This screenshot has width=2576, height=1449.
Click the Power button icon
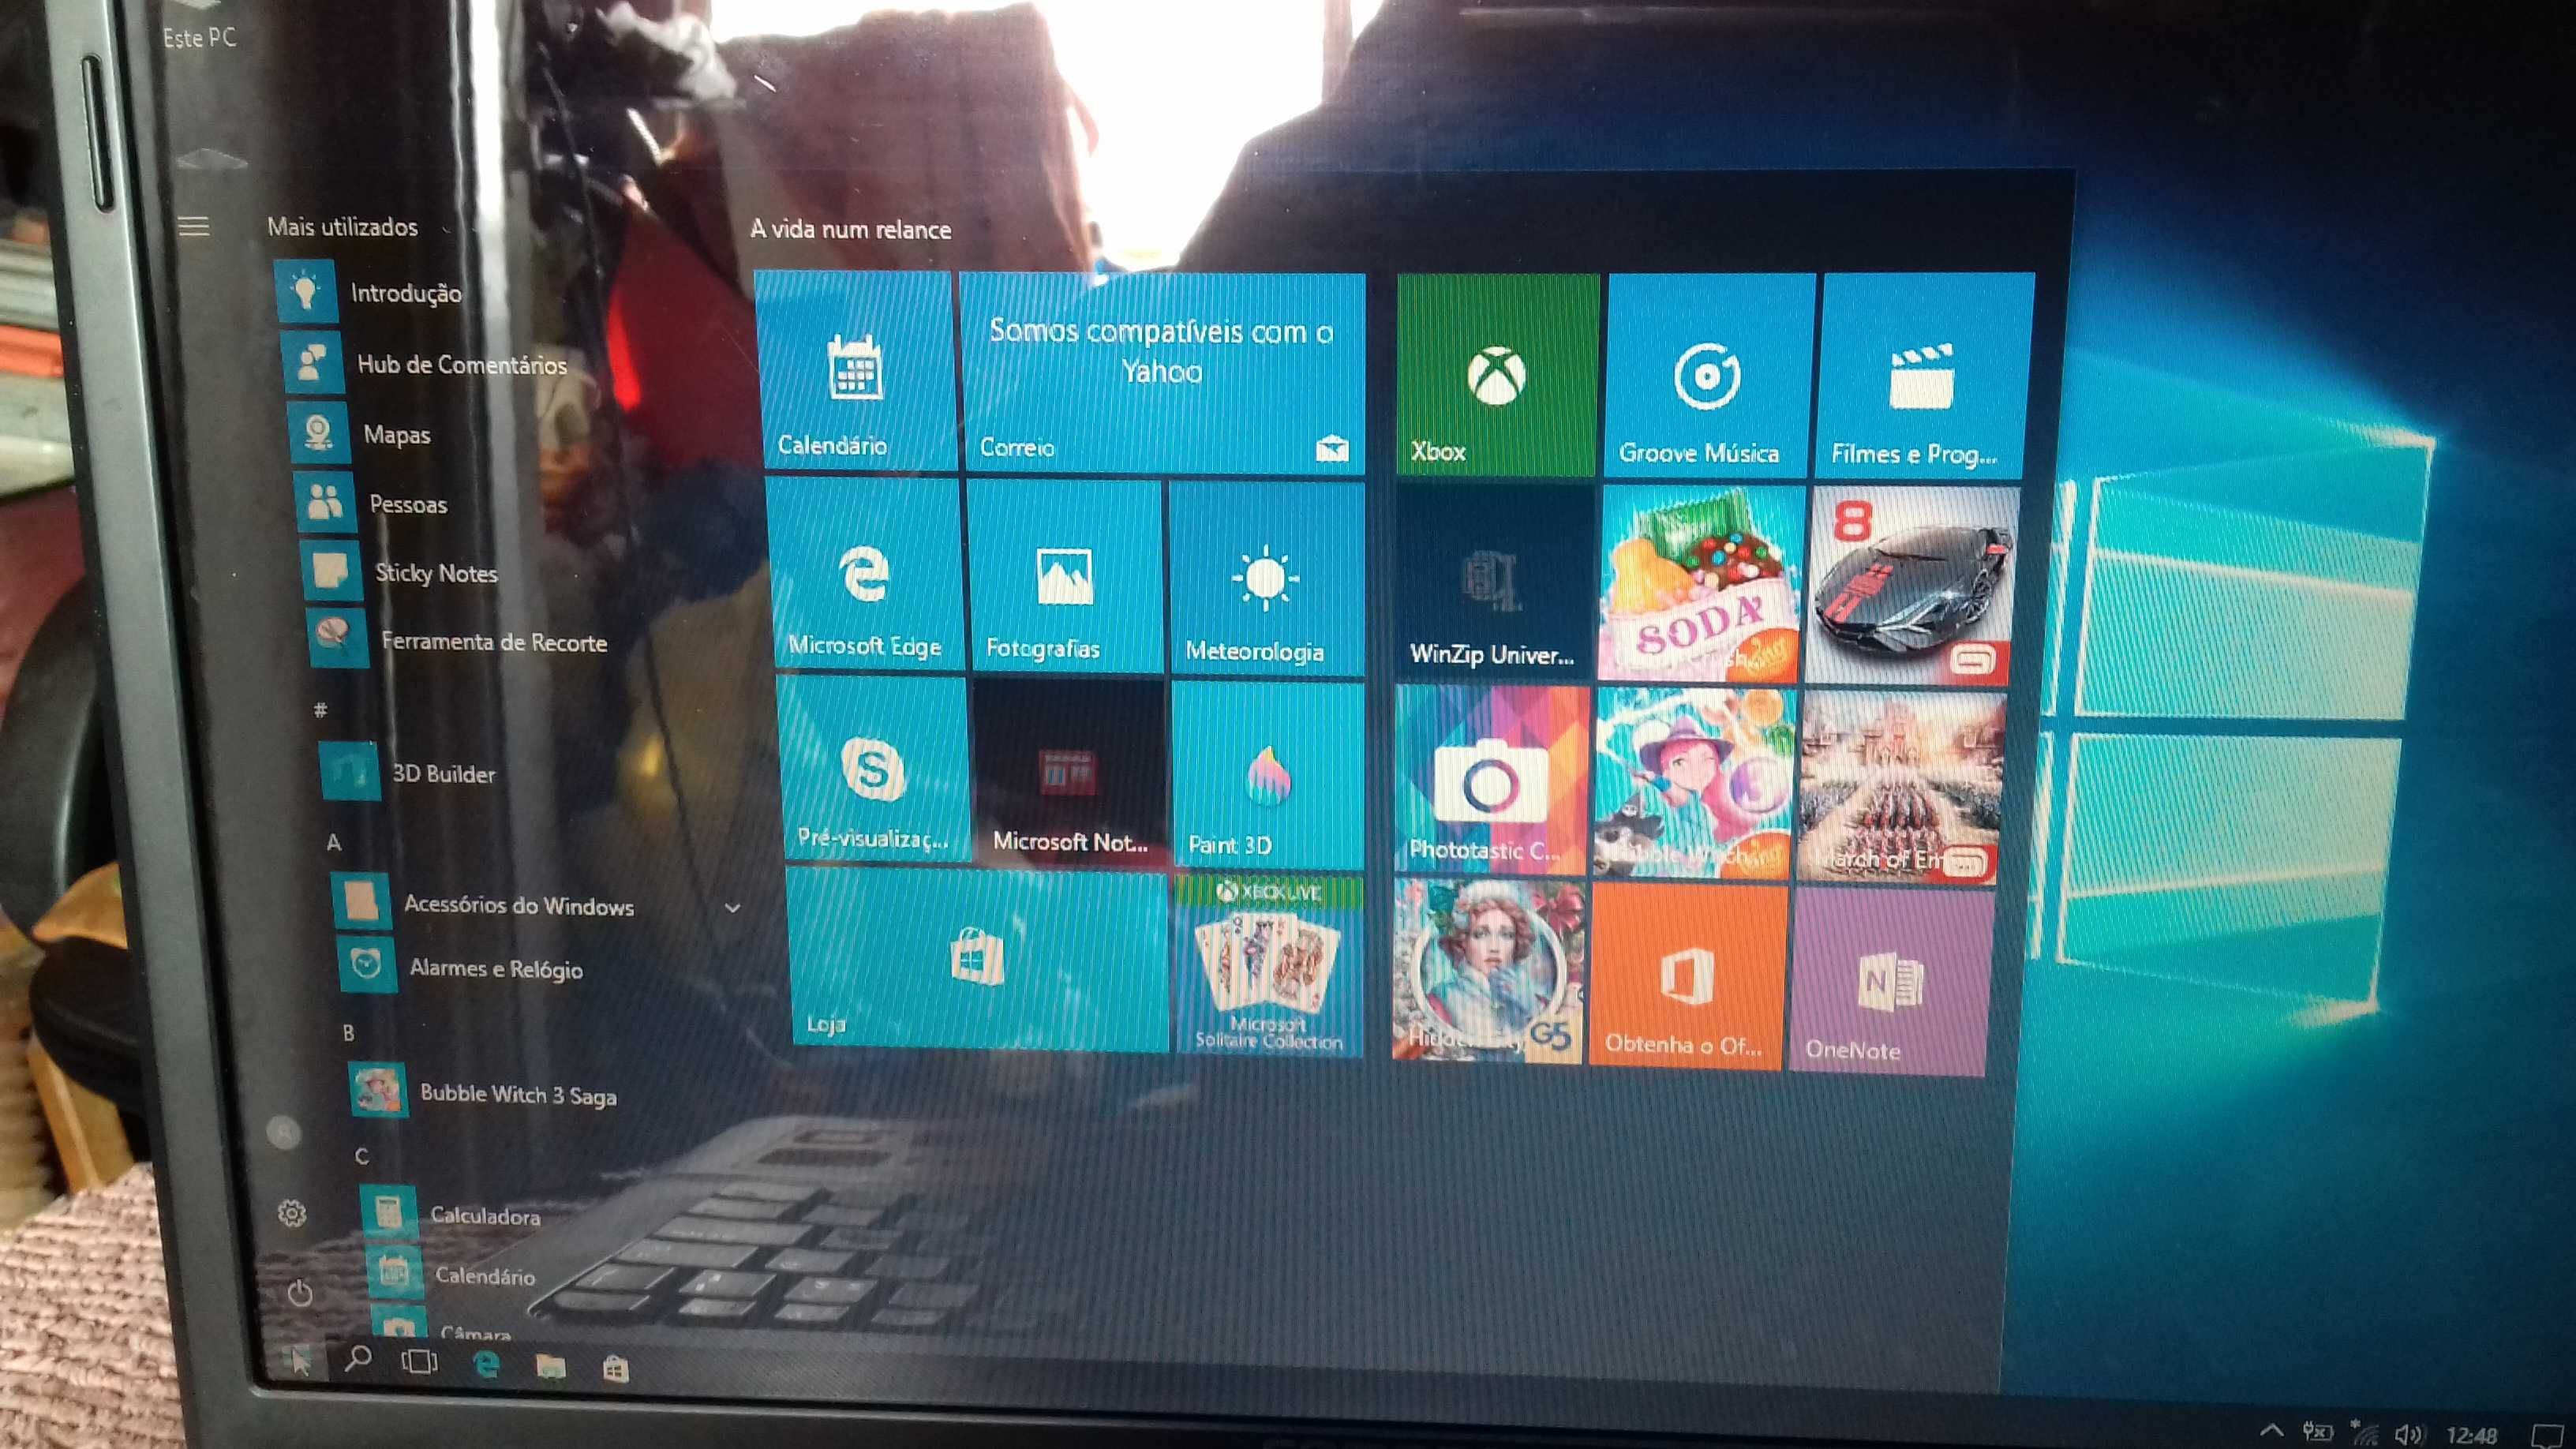[x=300, y=1293]
